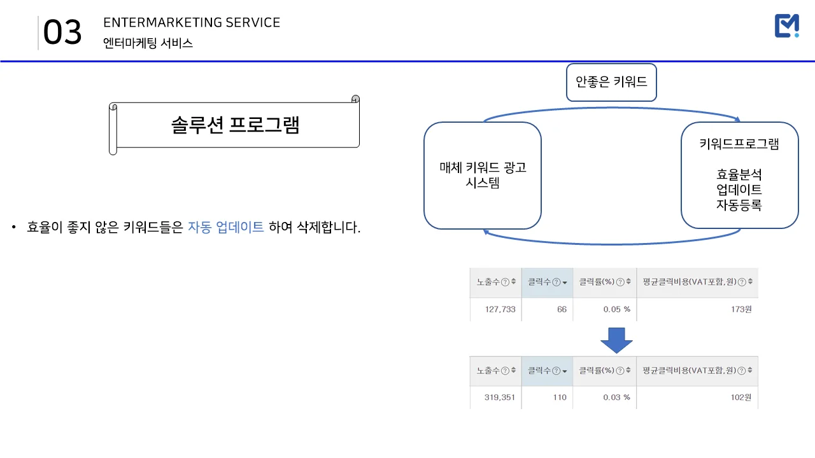
Task: Click the 클릭률(%) header label above 0.05 %
Action: (597, 282)
